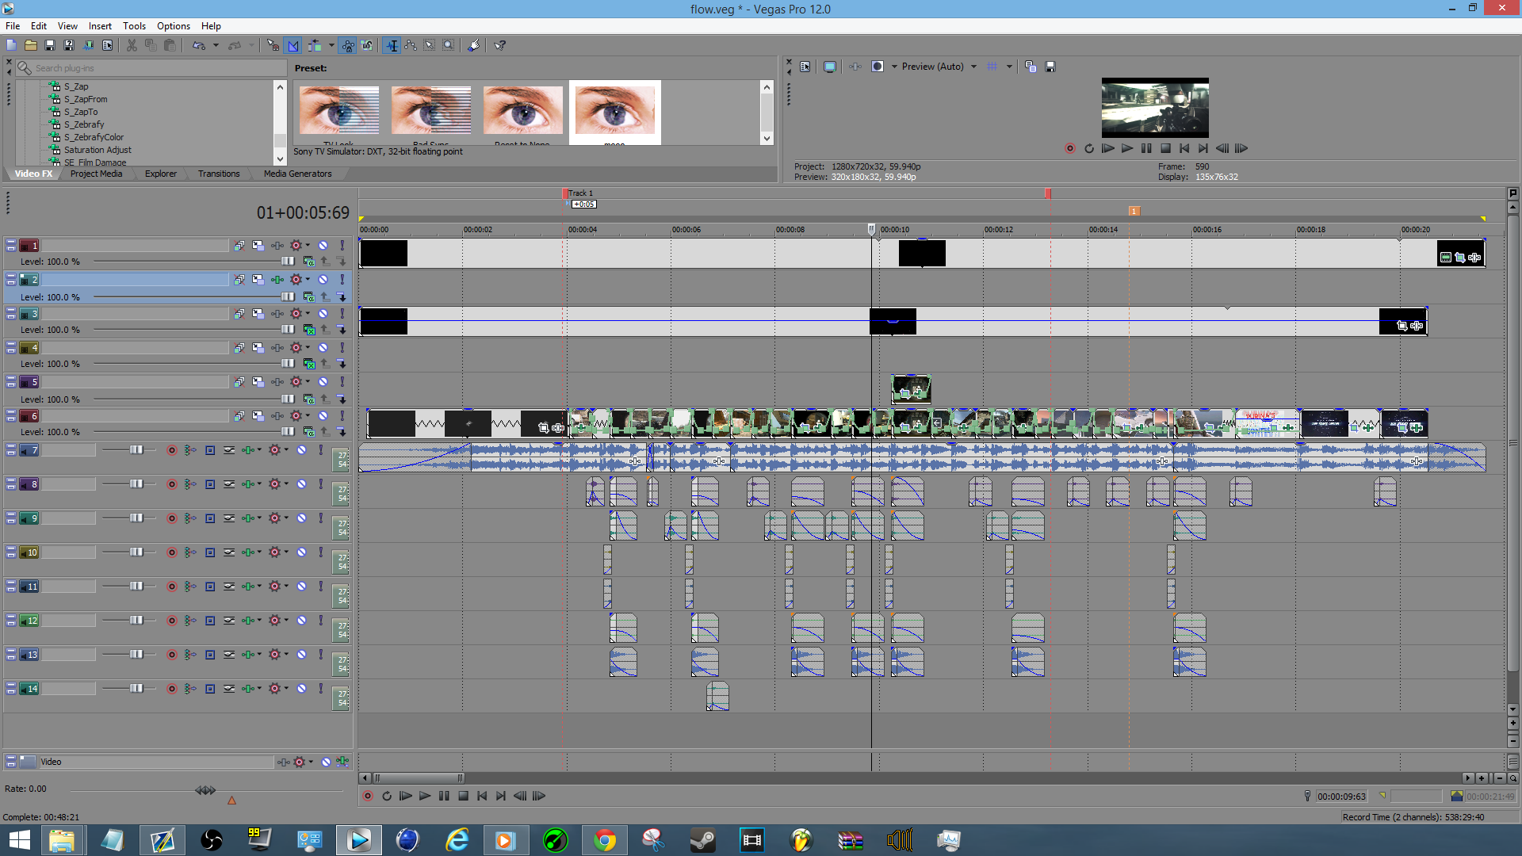Open the Tools menu
Image resolution: width=1522 pixels, height=856 pixels.
(x=134, y=26)
